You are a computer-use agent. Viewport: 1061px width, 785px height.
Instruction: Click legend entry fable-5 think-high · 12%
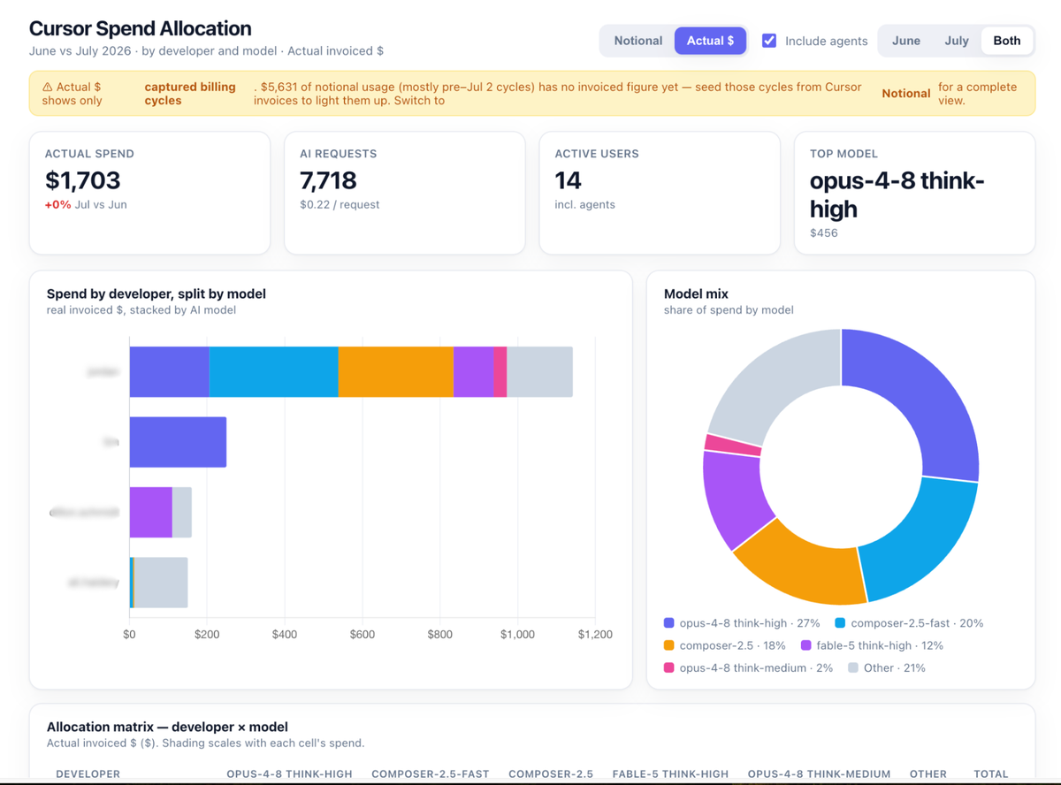[x=872, y=645]
